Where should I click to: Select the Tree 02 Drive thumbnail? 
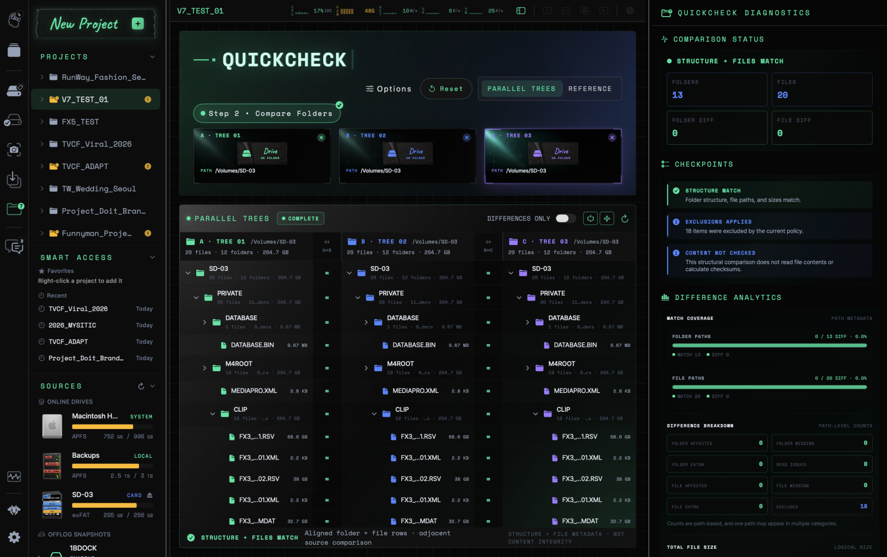coord(407,153)
